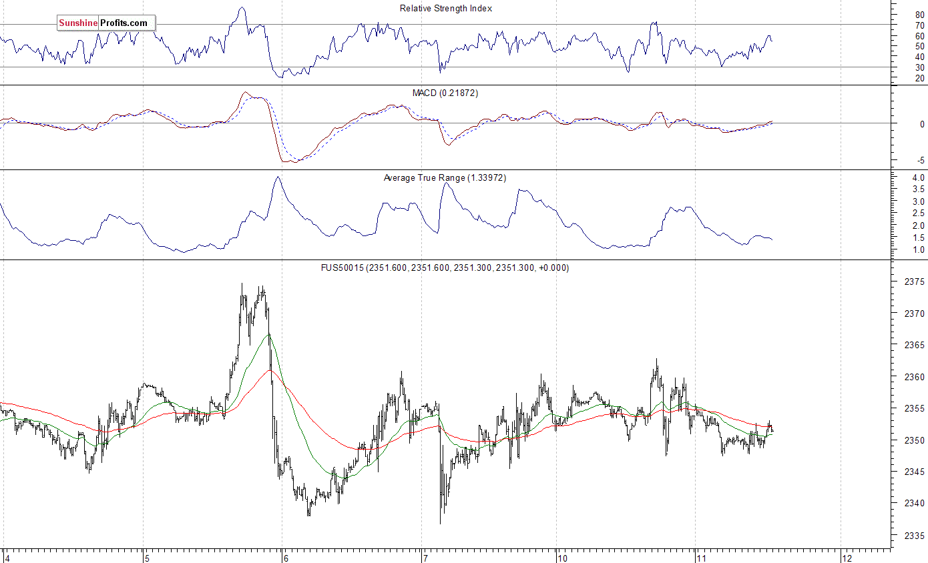
Task: Select the FUS50015 price chart title
Action: click(445, 268)
